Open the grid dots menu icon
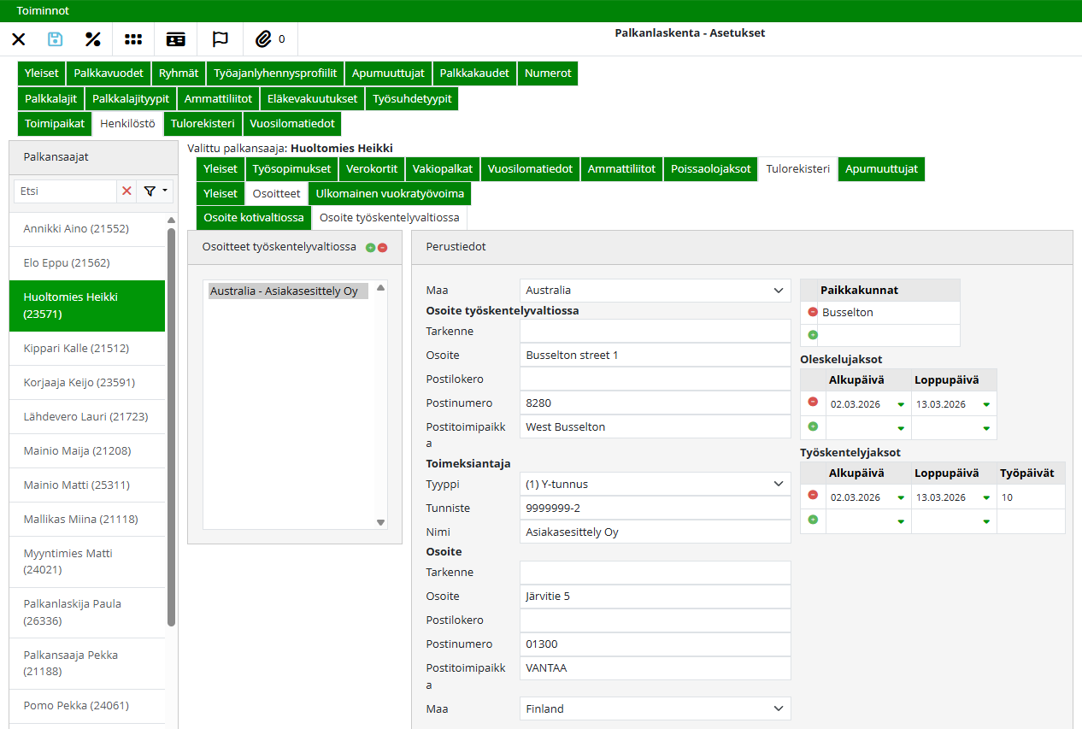This screenshot has height=729, width=1082. pyautogui.click(x=133, y=39)
